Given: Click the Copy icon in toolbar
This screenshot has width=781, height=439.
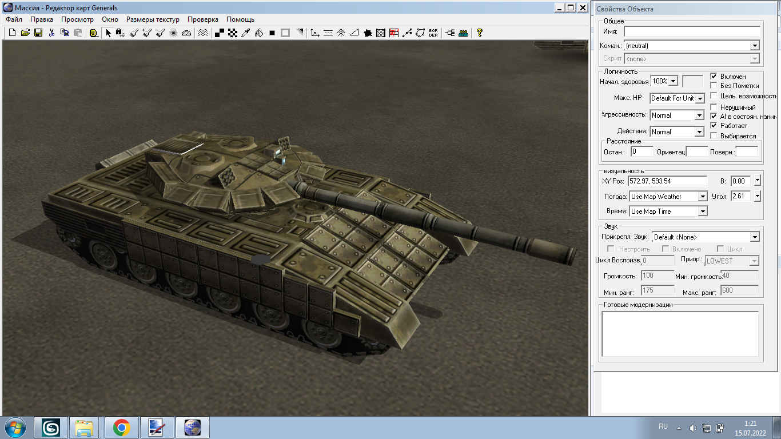Looking at the screenshot, I should (65, 33).
